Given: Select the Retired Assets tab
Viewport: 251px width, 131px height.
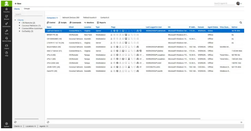Looking at the screenshot, I should (x=90, y=17).
